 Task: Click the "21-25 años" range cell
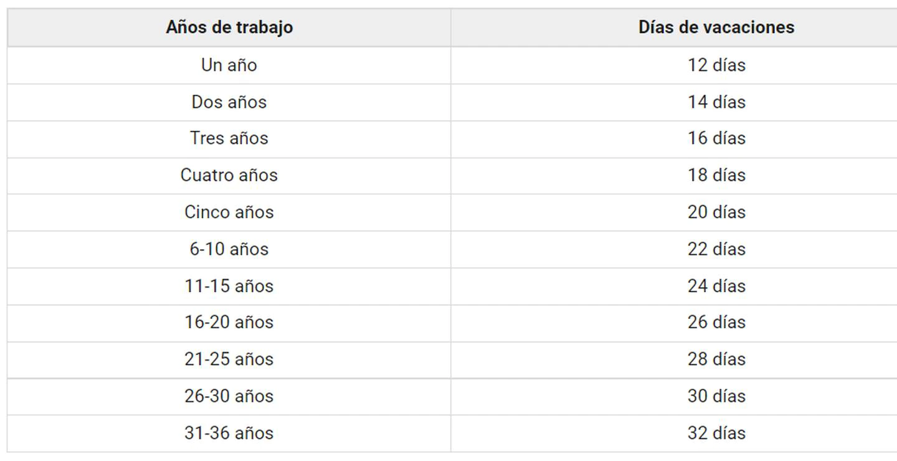point(229,359)
